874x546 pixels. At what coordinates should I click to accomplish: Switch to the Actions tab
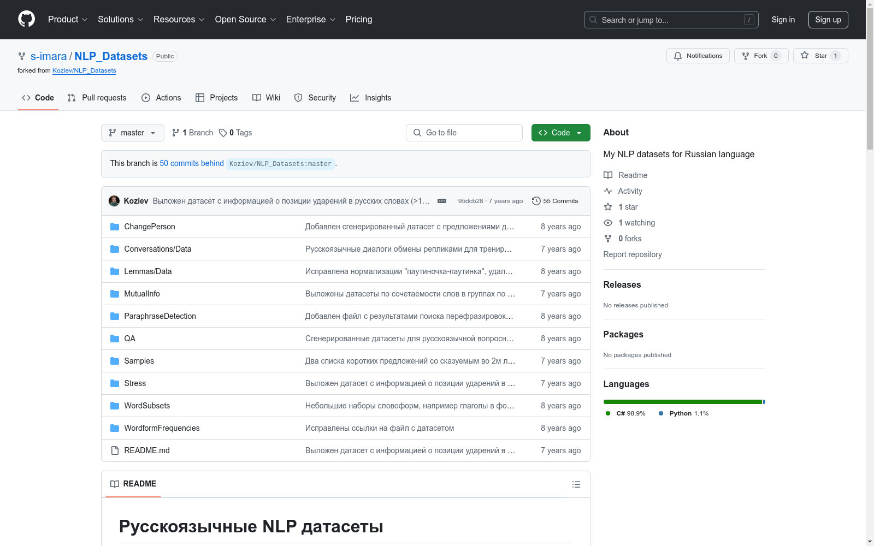(161, 98)
